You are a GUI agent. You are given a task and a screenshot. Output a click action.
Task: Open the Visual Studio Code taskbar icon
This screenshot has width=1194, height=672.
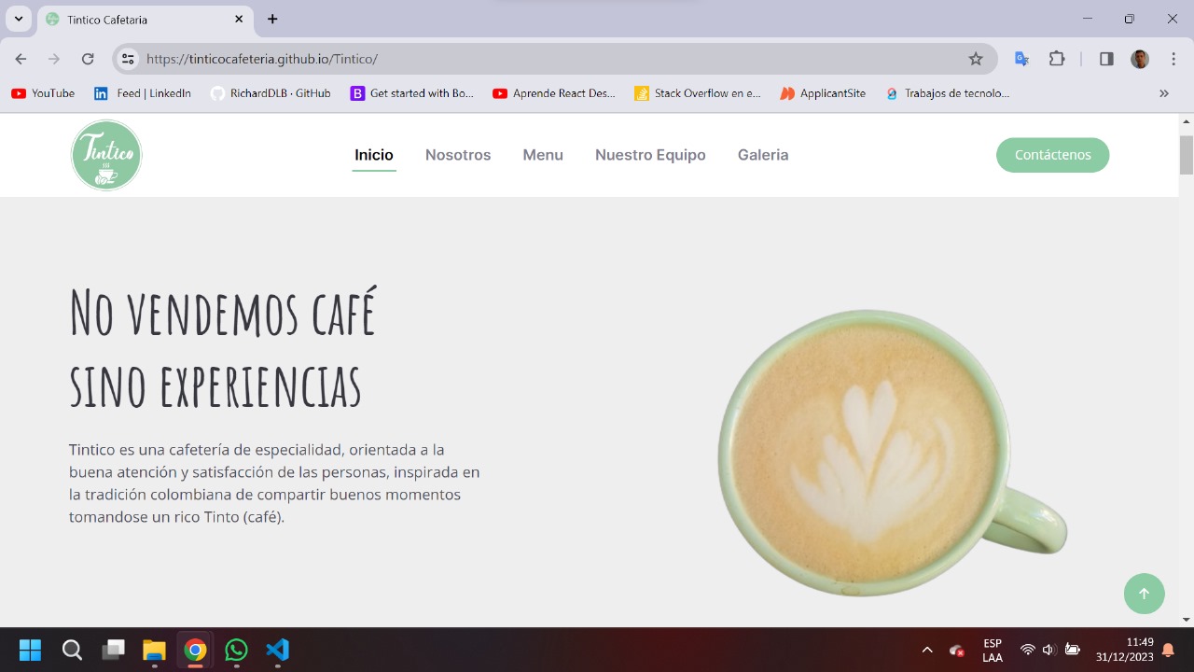pyautogui.click(x=278, y=650)
